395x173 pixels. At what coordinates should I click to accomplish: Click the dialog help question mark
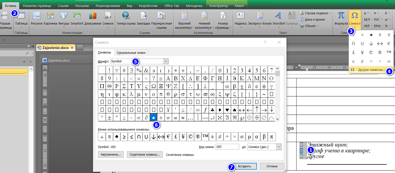point(265,42)
